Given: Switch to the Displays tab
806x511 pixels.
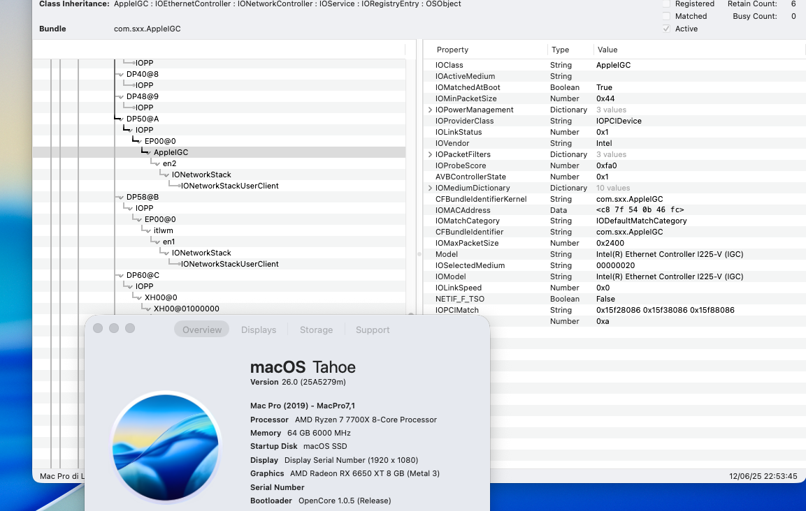Looking at the screenshot, I should click(259, 329).
